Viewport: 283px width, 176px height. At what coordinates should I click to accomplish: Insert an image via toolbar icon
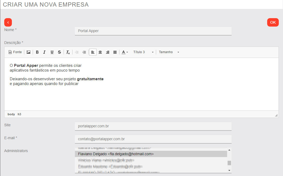pos(28,52)
